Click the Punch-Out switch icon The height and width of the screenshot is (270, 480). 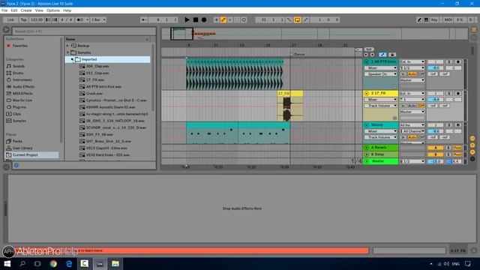[x=305, y=19]
